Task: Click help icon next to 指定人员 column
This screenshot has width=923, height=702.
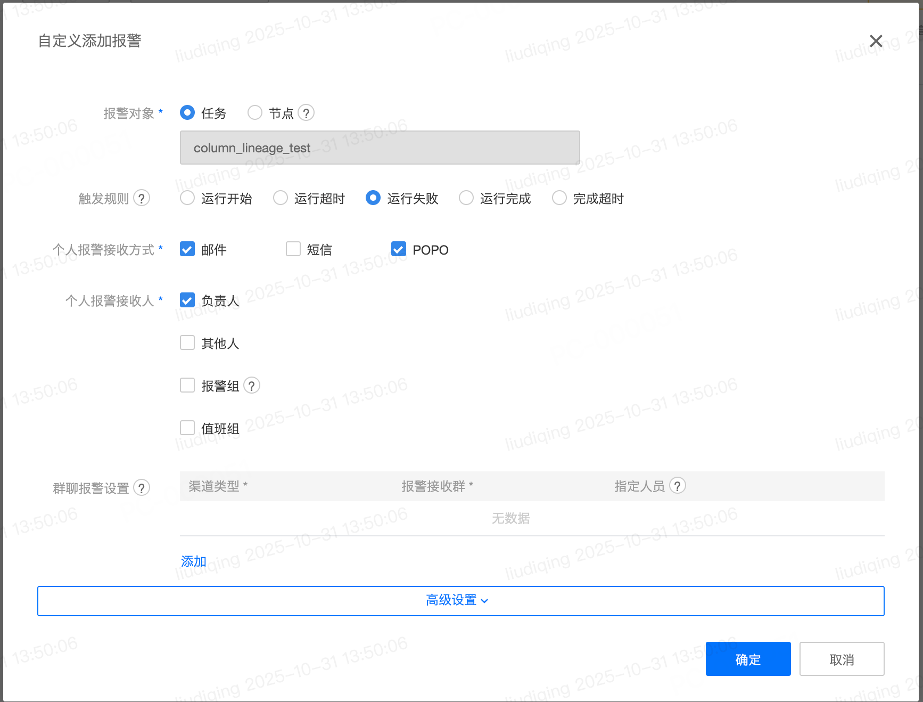Action: point(677,486)
